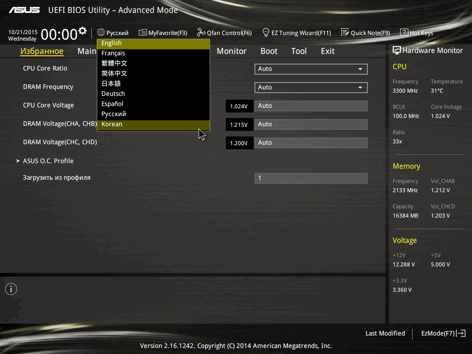Click Last Modified
Image resolution: width=472 pixels, height=354 pixels.
pyautogui.click(x=385, y=333)
